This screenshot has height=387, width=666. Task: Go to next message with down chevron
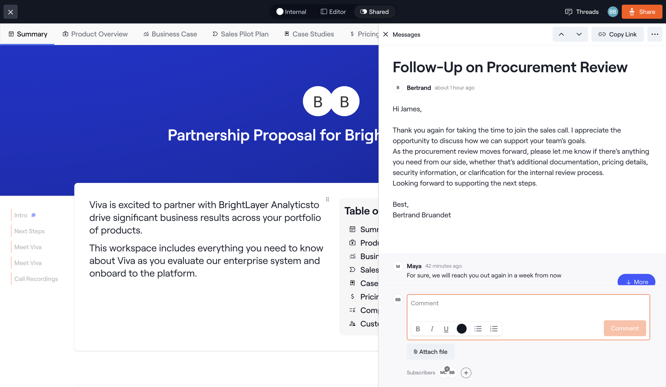point(579,34)
